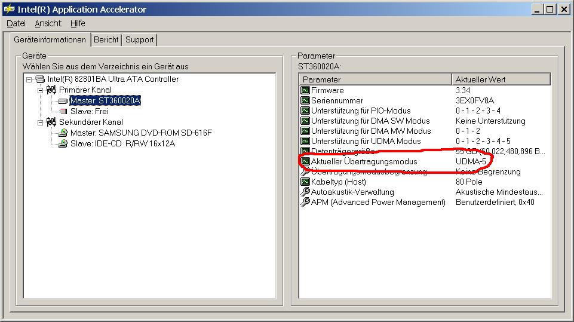Open the Datei menu

point(16,23)
